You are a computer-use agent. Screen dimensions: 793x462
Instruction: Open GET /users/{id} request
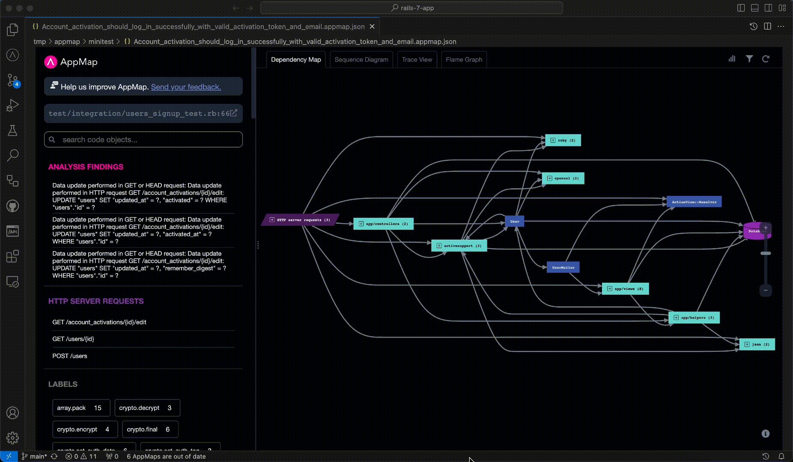[143, 339]
